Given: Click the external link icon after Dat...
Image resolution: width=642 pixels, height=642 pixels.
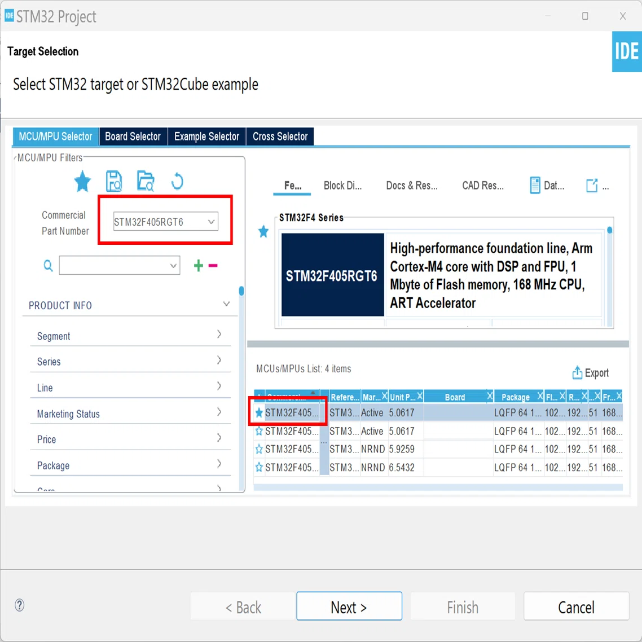Looking at the screenshot, I should pyautogui.click(x=592, y=186).
